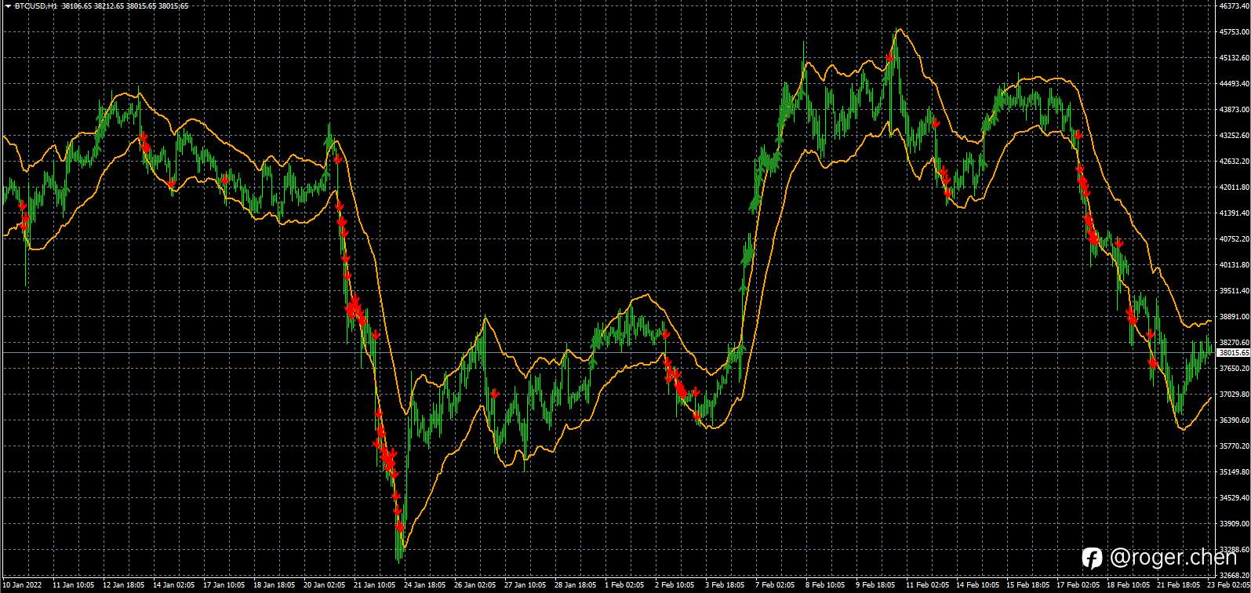Click price axis value 42011.80
1251x593 pixels.
pos(1234,187)
